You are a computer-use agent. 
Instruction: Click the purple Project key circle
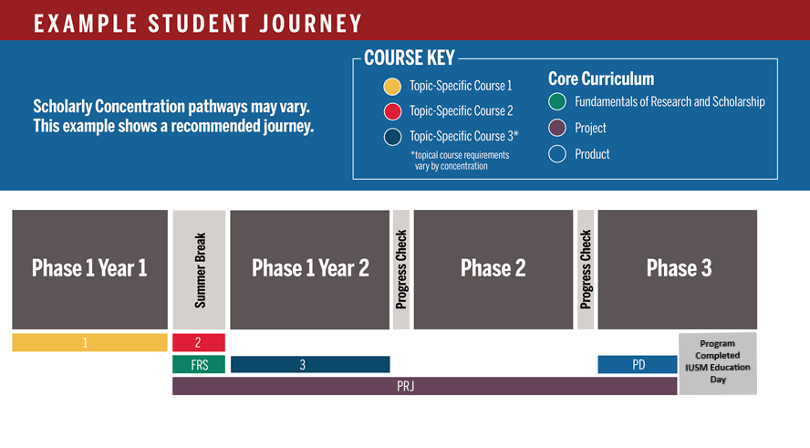(x=557, y=128)
